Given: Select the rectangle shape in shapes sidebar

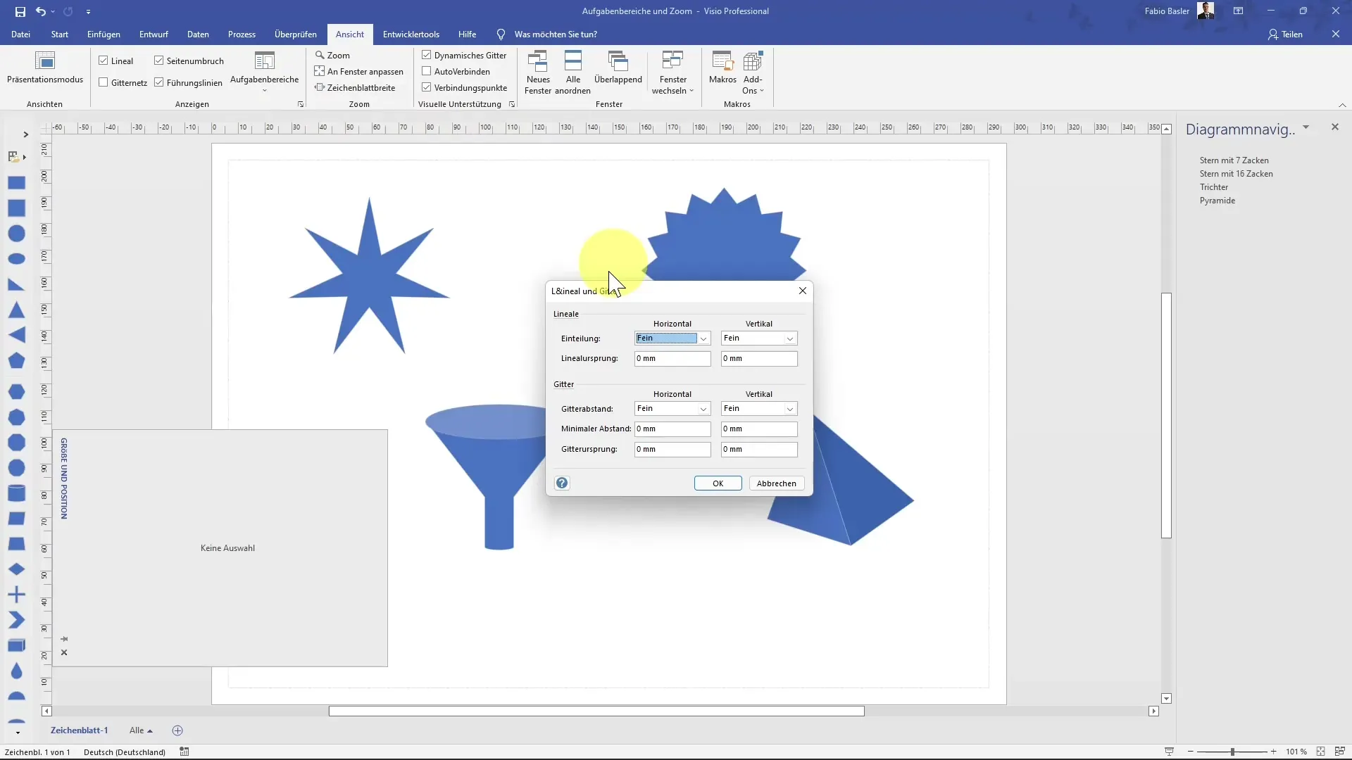Looking at the screenshot, I should pos(16,183).
